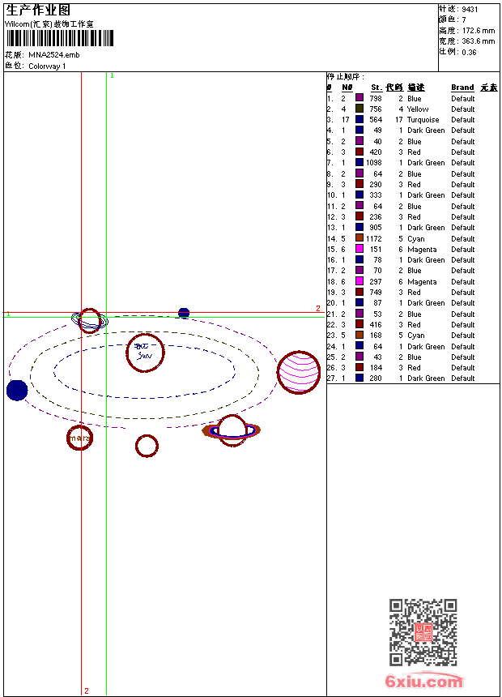Click the Blue description in row 25
This screenshot has height=697, width=502.
pyautogui.click(x=415, y=357)
